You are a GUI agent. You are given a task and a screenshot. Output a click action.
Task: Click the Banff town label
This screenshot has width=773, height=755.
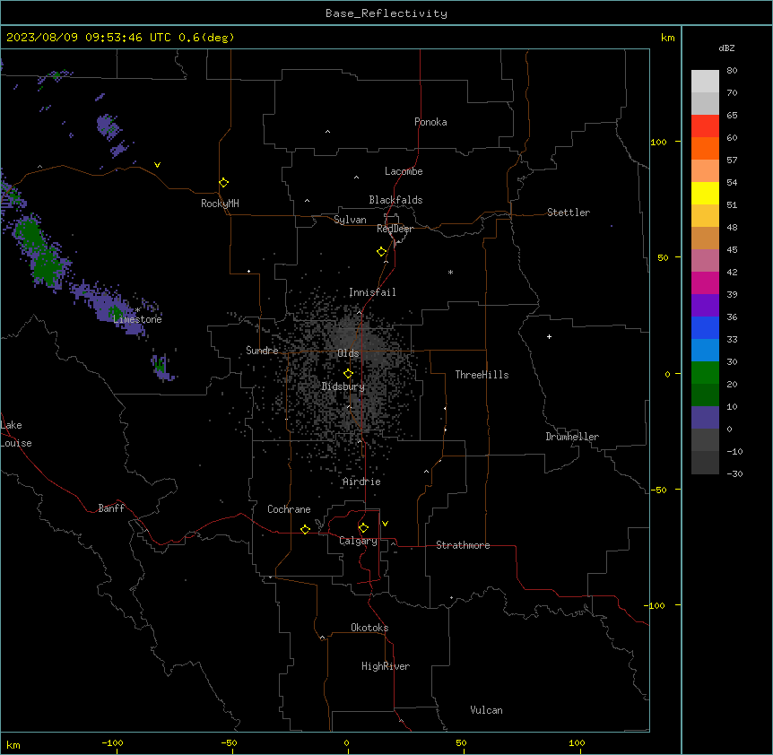tap(111, 508)
